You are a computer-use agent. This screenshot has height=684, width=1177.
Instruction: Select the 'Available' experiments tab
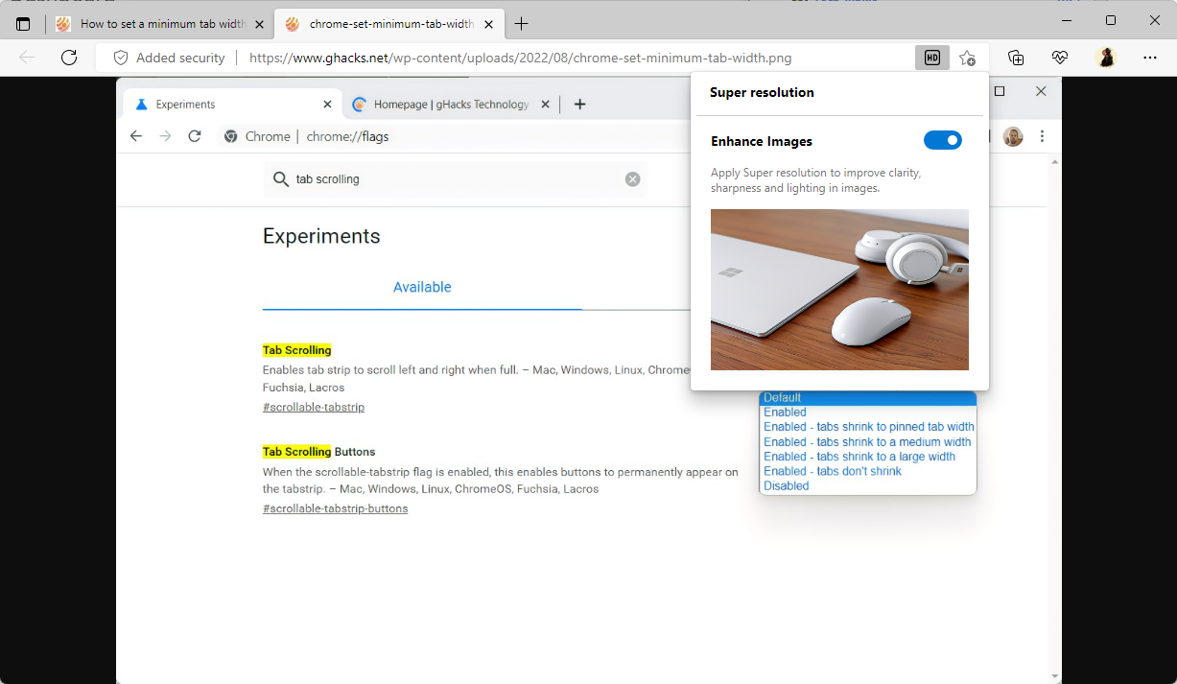point(422,287)
